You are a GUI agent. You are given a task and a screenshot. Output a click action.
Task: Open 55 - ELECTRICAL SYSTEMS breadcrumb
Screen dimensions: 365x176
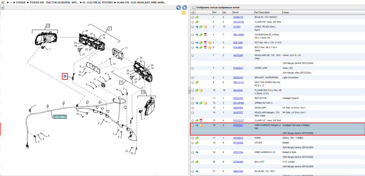tap(98, 3)
